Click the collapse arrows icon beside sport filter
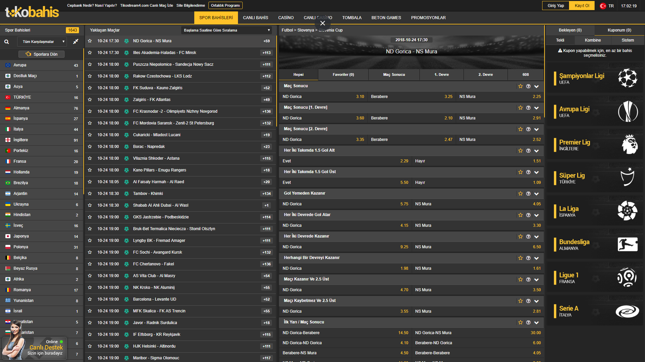645x362 pixels. point(76,42)
